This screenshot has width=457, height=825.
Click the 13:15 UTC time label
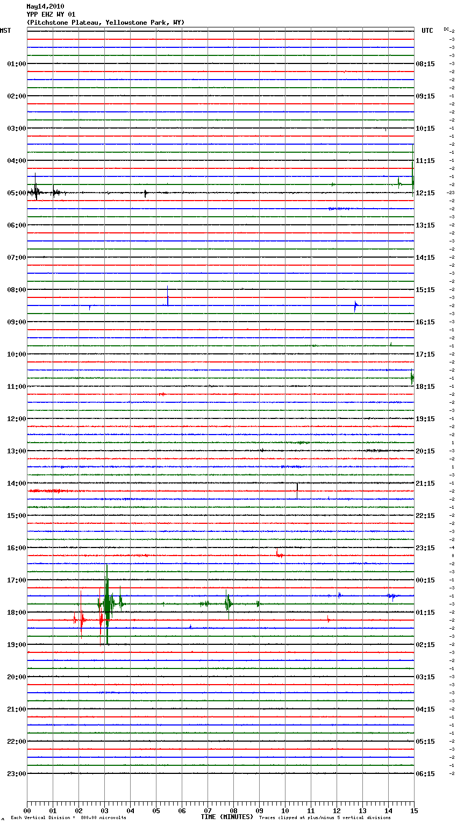425,225
